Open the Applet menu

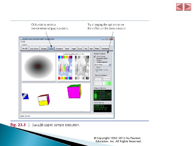(23, 42)
